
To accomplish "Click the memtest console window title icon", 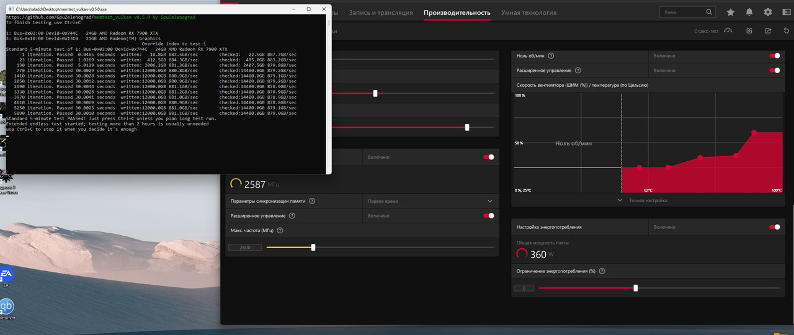I will pyautogui.click(x=11, y=9).
